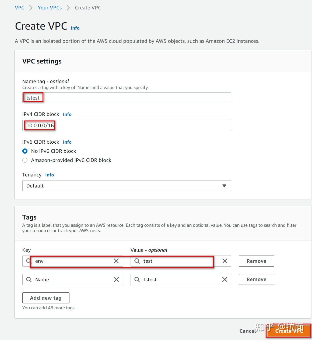
Task: Clear the Name tag key field
Action: (116, 279)
